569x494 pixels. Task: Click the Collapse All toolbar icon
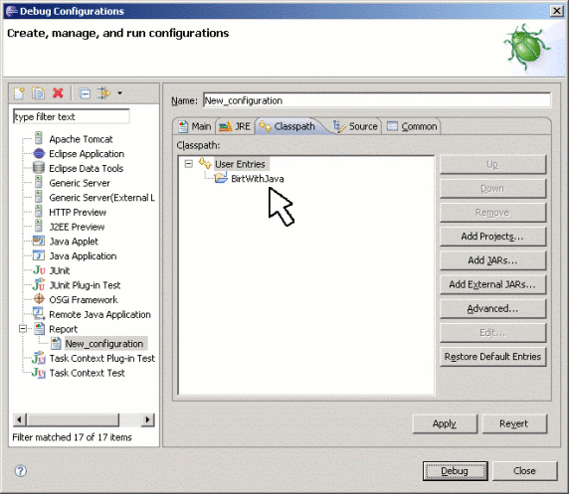coord(85,93)
